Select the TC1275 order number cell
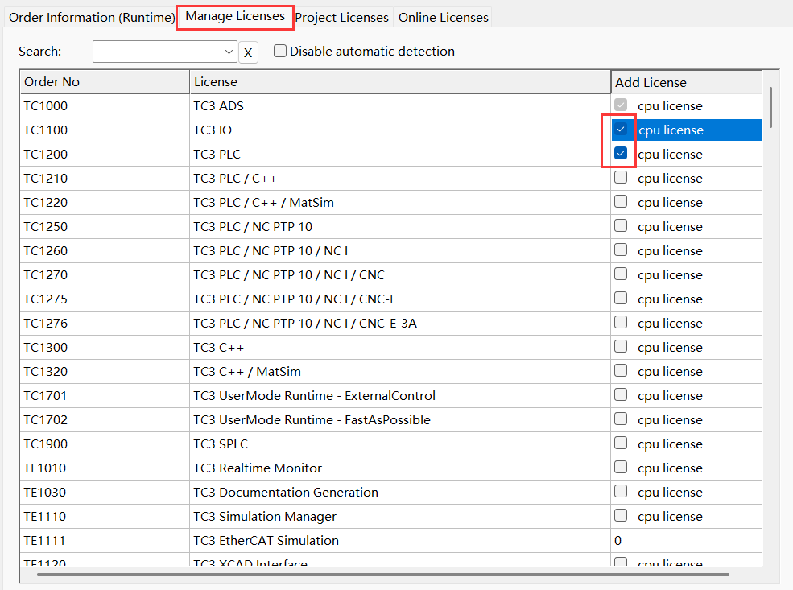The width and height of the screenshot is (793, 590). [105, 299]
